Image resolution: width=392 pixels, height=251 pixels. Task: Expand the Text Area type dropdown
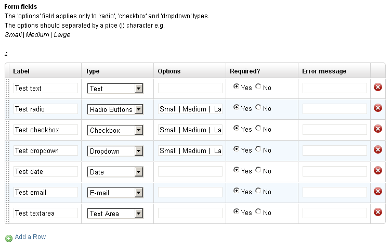(115, 214)
